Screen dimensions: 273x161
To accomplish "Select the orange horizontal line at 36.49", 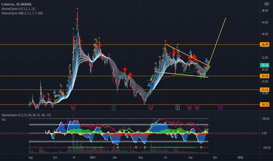I will click(x=130, y=44).
